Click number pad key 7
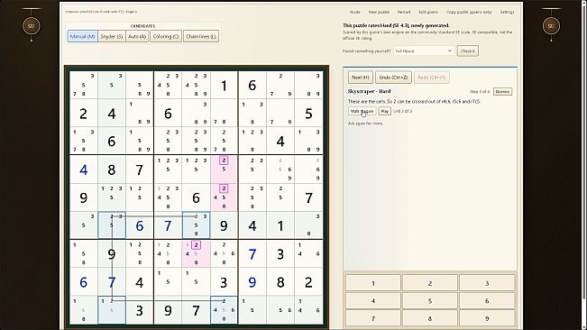This screenshot has height=330, width=587. [x=373, y=318]
